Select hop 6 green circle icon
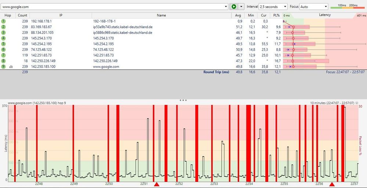The height and width of the screenshot is (188, 367). click(x=3, y=49)
